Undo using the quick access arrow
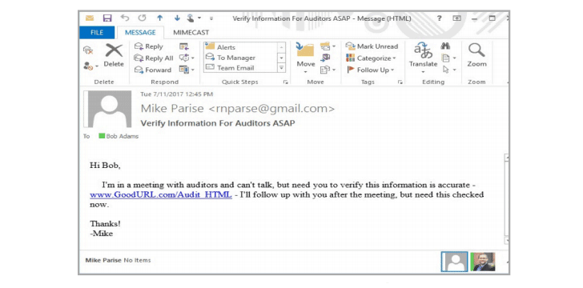 click(x=125, y=18)
